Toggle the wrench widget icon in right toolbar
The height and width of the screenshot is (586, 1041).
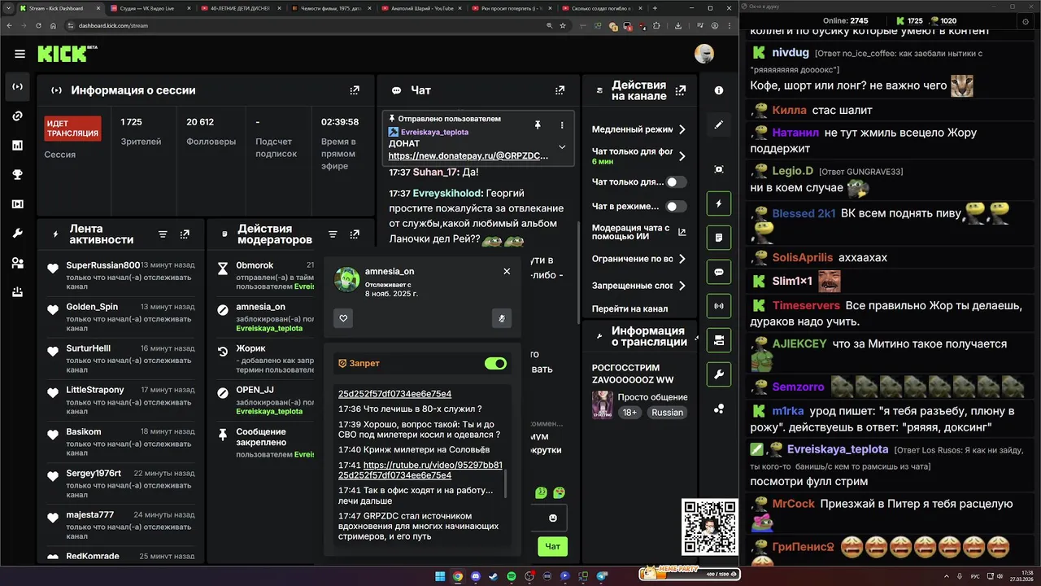tap(719, 374)
